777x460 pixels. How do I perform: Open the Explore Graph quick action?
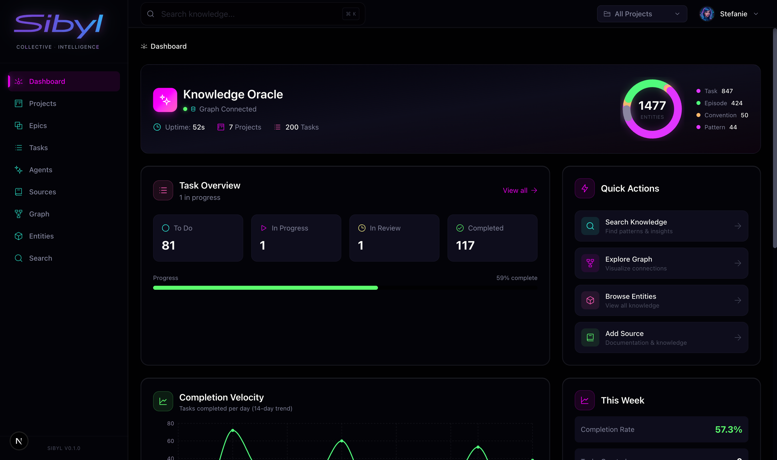point(661,263)
